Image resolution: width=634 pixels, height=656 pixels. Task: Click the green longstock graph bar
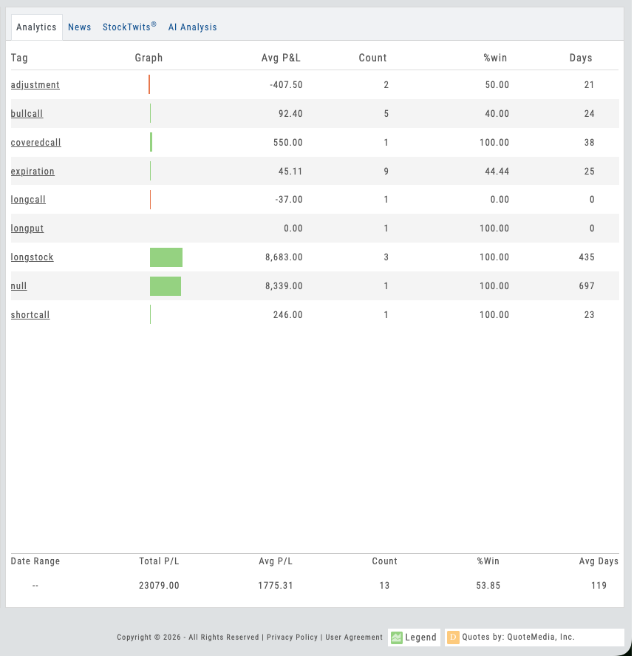[166, 257]
